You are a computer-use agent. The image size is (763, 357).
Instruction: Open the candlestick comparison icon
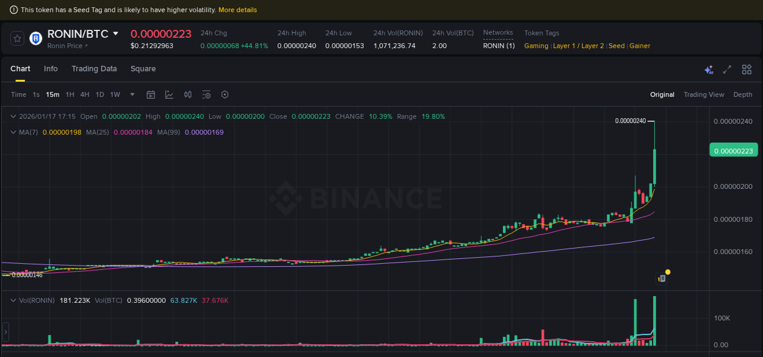(187, 94)
